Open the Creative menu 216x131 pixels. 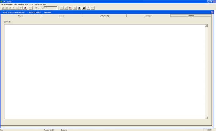click(21, 4)
